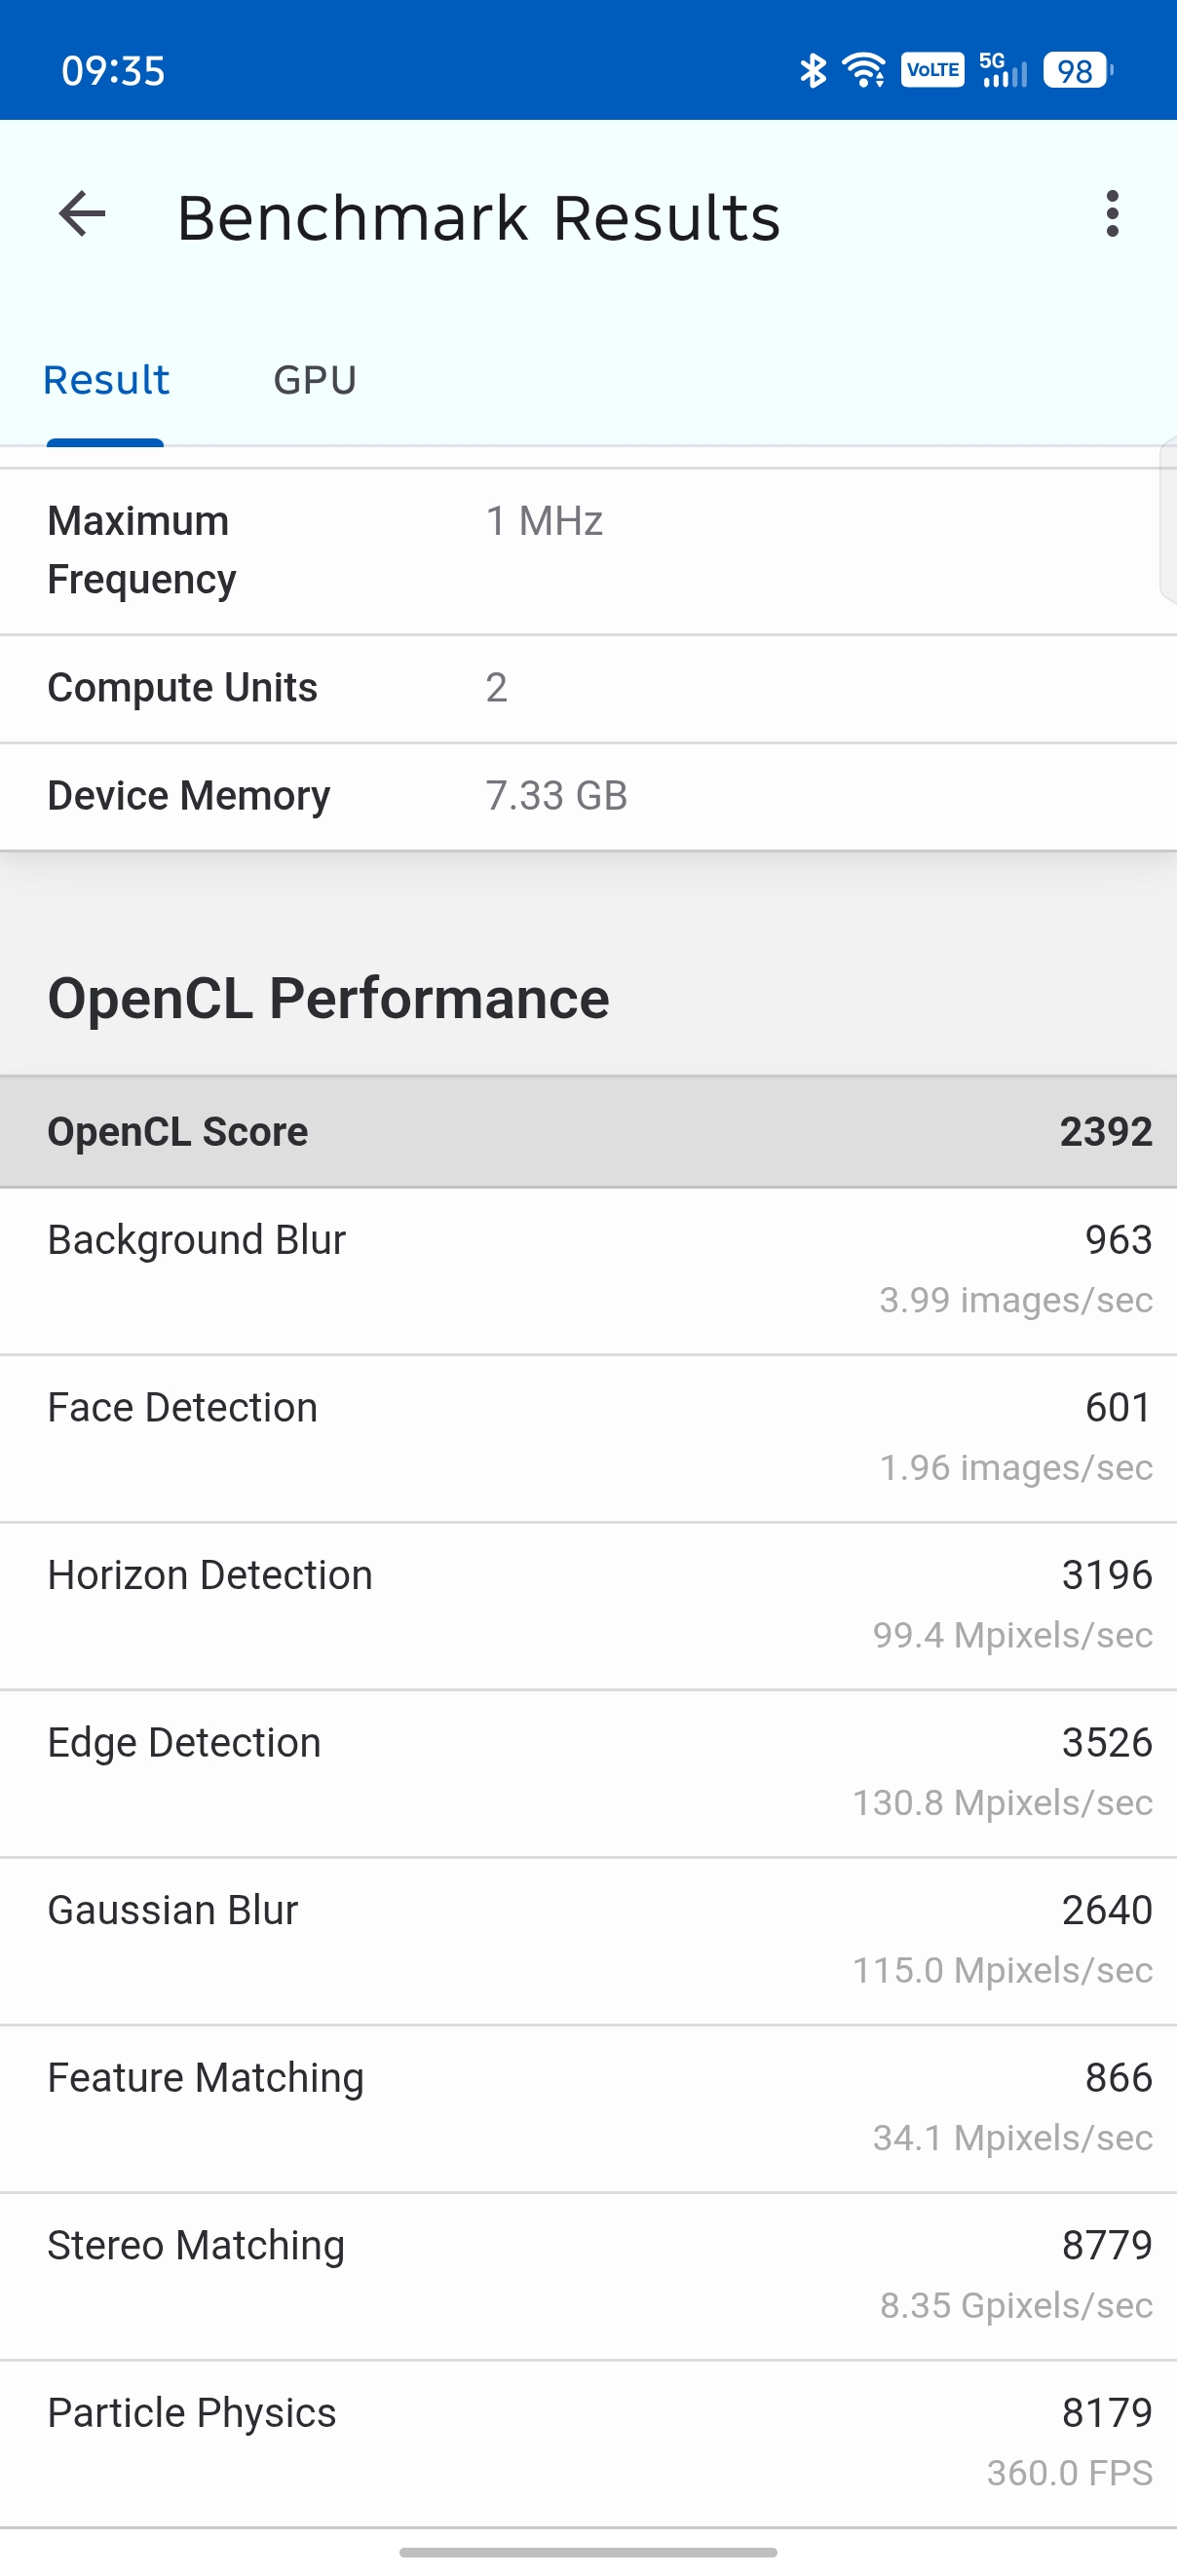This screenshot has height=2576, width=1177.
Task: Tap the bottom navigation gesture bar
Action: click(588, 2552)
